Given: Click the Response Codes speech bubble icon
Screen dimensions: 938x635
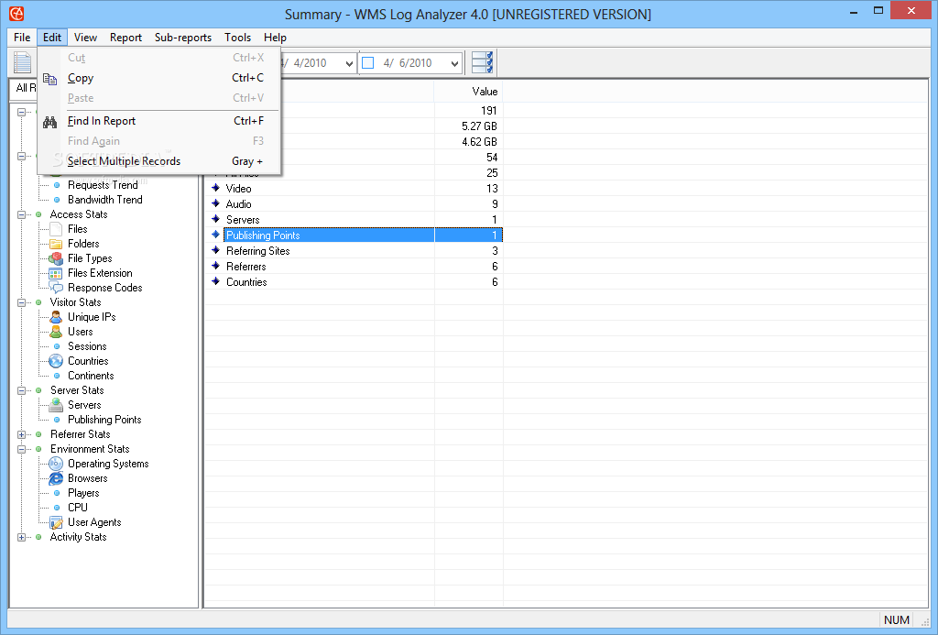Looking at the screenshot, I should (x=56, y=288).
